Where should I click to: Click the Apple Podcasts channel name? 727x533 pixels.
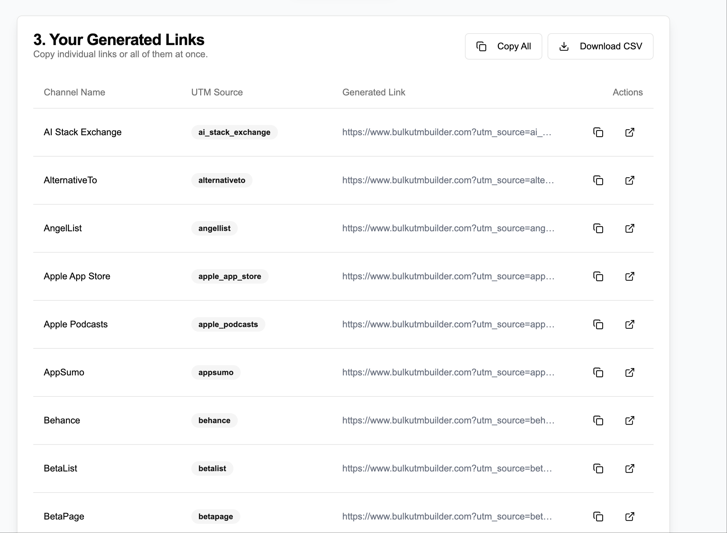(76, 324)
